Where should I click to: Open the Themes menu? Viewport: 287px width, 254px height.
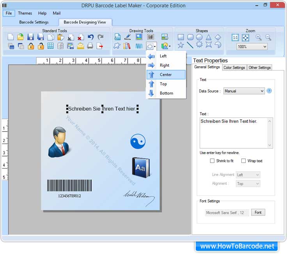[x=25, y=13]
